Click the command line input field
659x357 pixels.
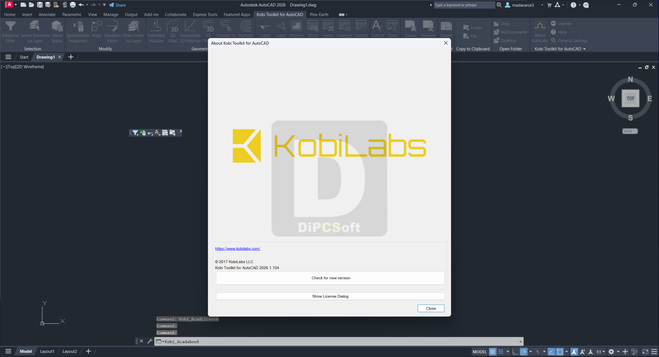[x=338, y=342]
